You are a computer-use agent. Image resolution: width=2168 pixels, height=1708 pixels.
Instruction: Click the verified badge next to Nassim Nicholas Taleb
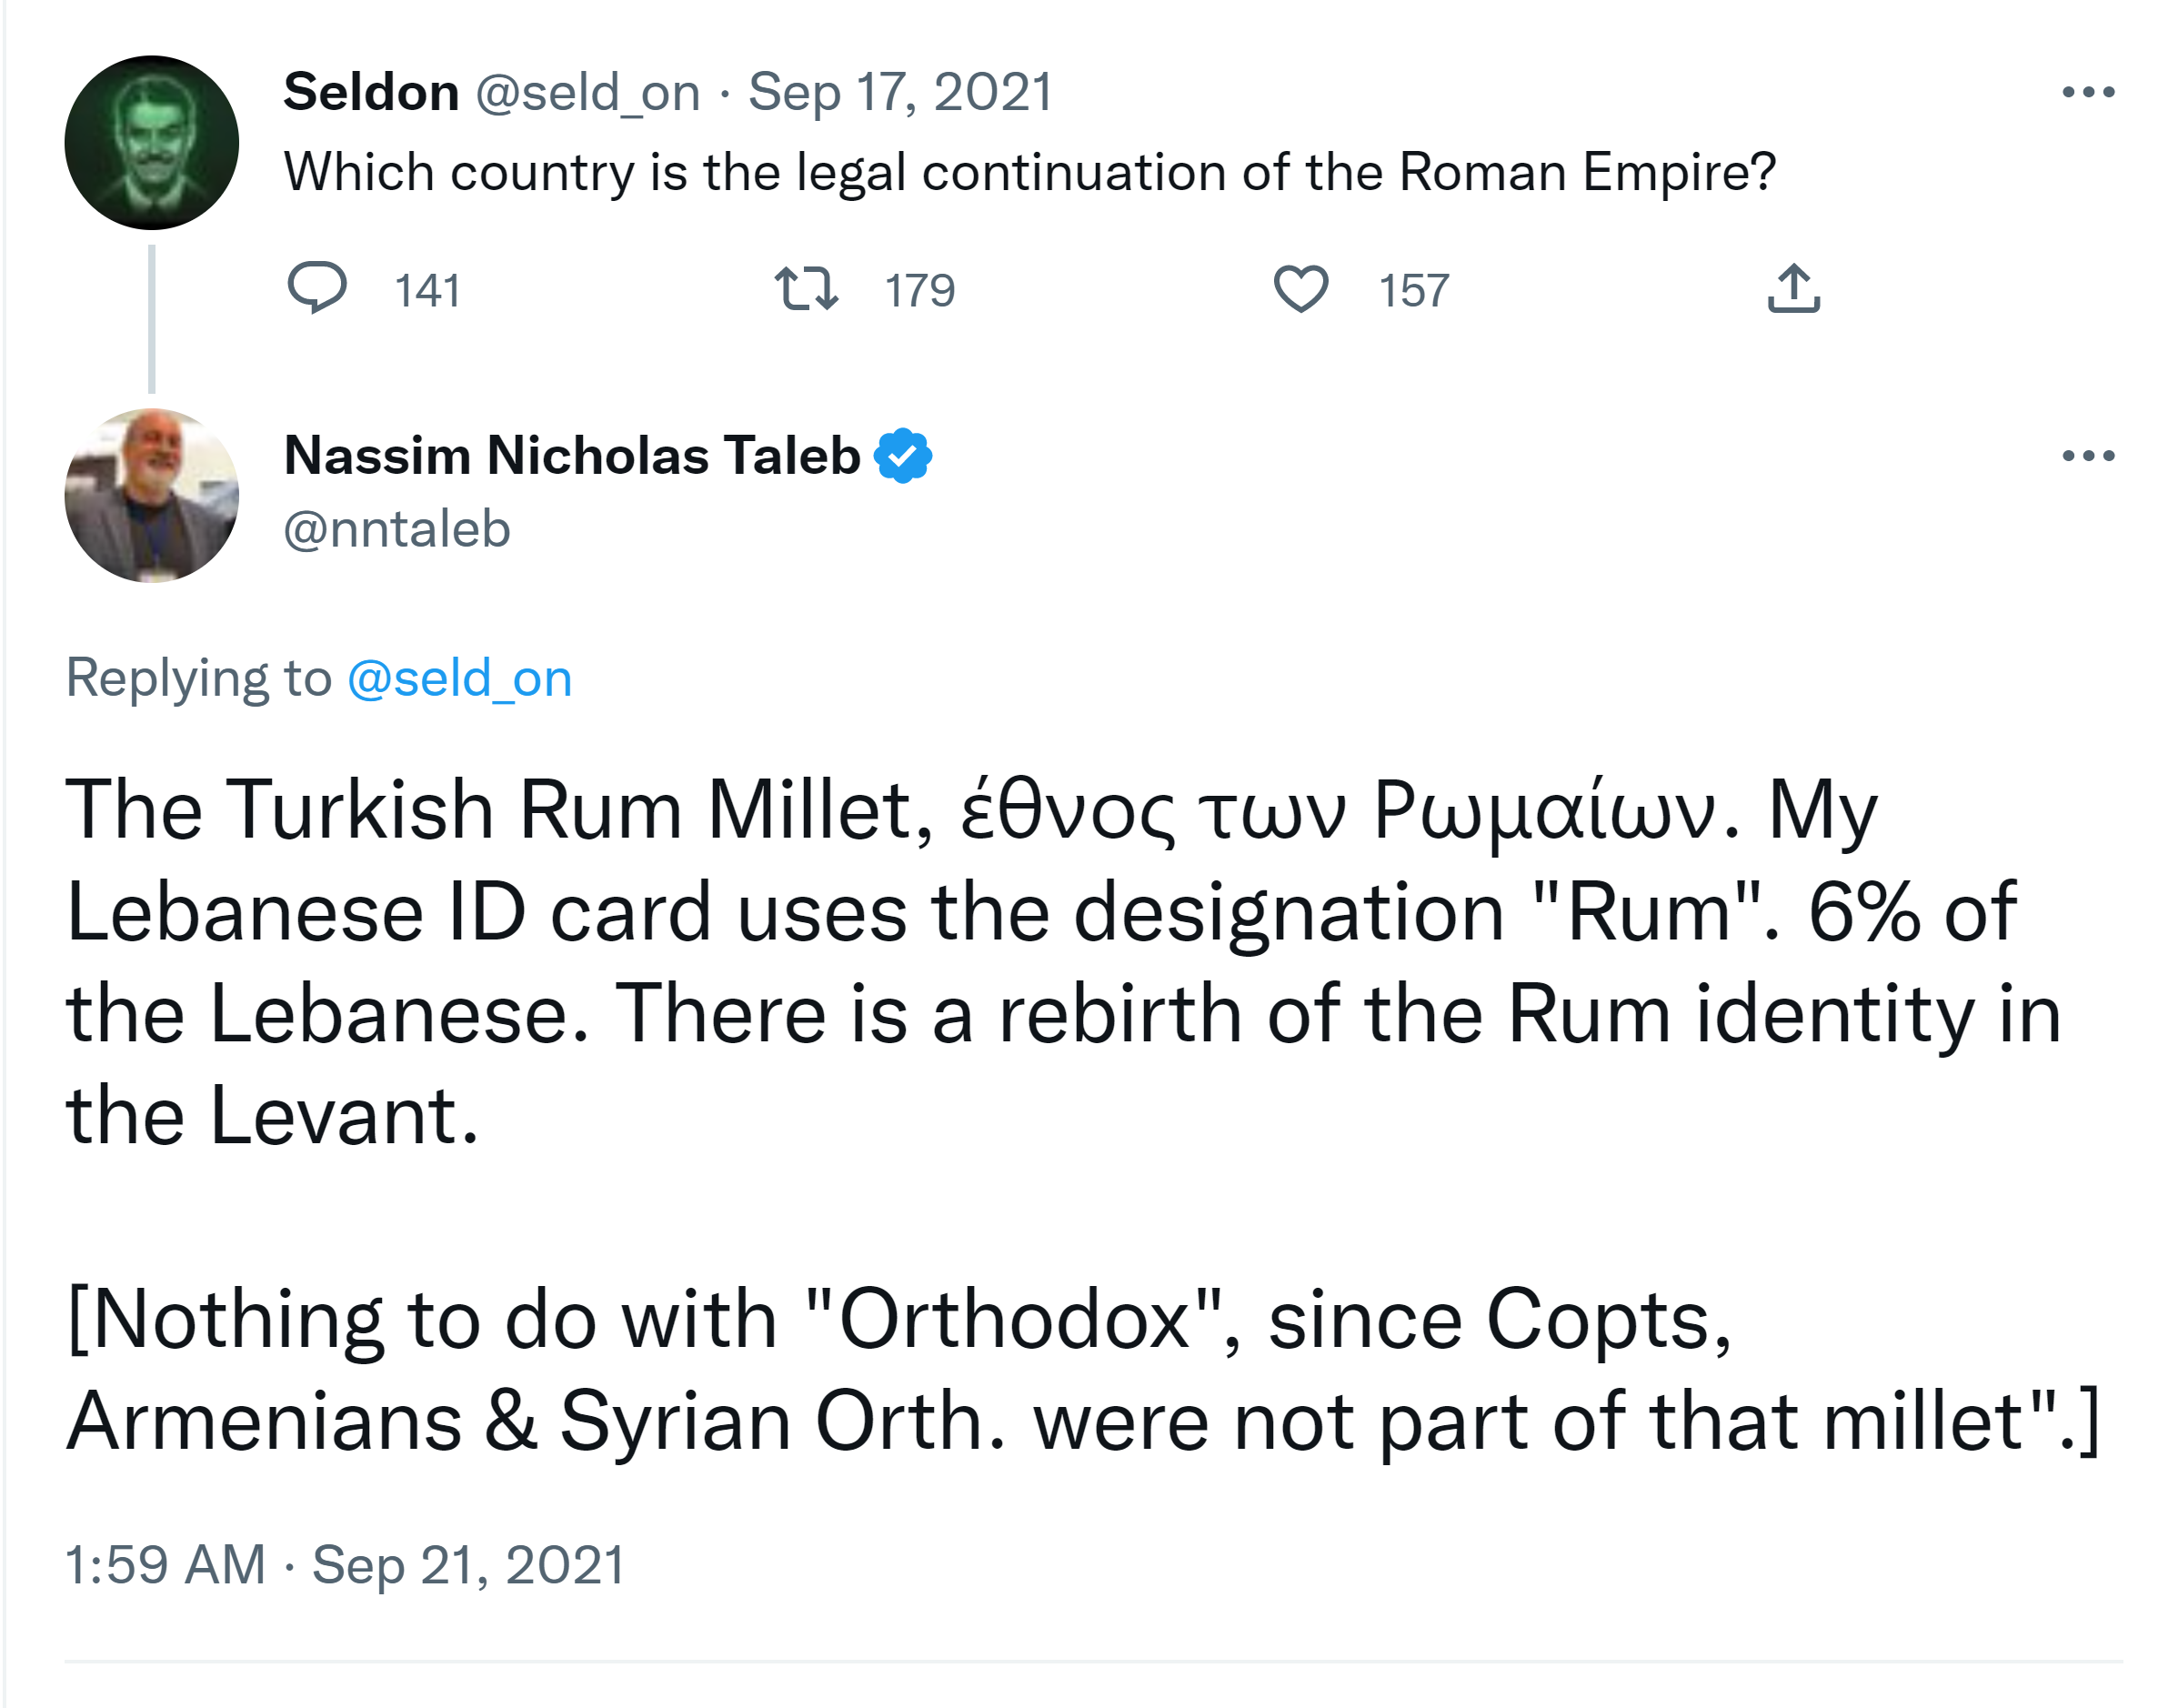903,456
